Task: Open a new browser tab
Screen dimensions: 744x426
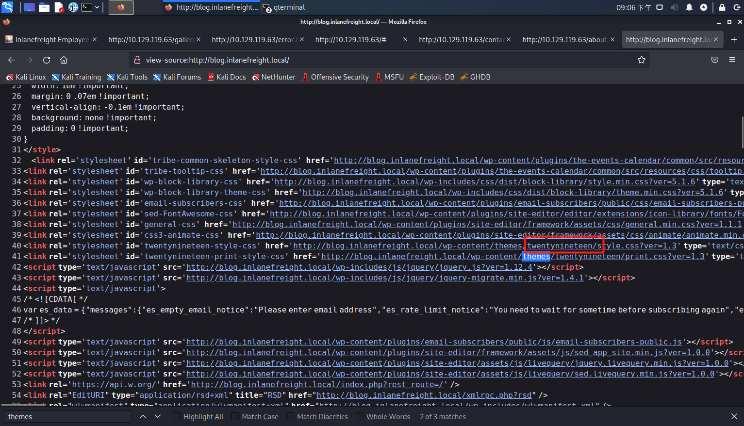Action: coord(734,39)
